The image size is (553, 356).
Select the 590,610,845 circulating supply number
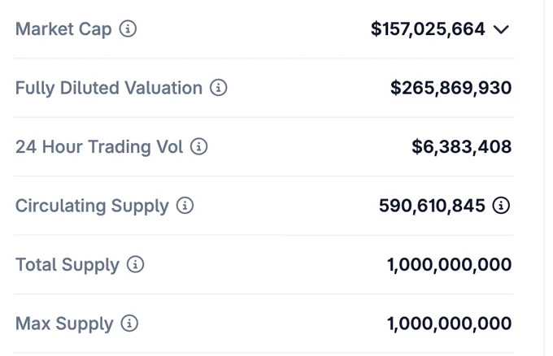432,206
